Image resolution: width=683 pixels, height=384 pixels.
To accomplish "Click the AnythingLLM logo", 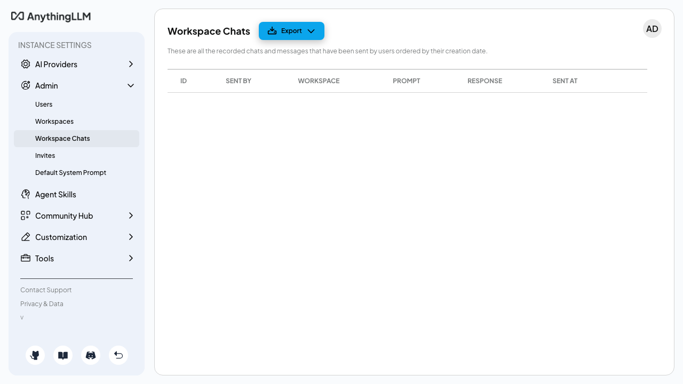I will [51, 17].
